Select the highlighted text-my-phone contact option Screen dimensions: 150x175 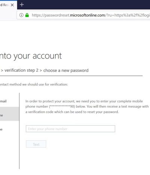pos(9,114)
